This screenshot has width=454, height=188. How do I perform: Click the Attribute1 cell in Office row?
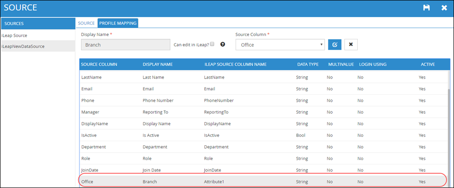pos(214,182)
